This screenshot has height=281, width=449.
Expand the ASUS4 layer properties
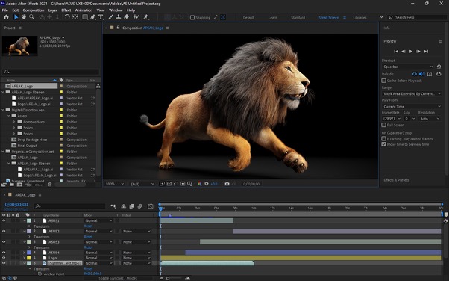(24, 253)
